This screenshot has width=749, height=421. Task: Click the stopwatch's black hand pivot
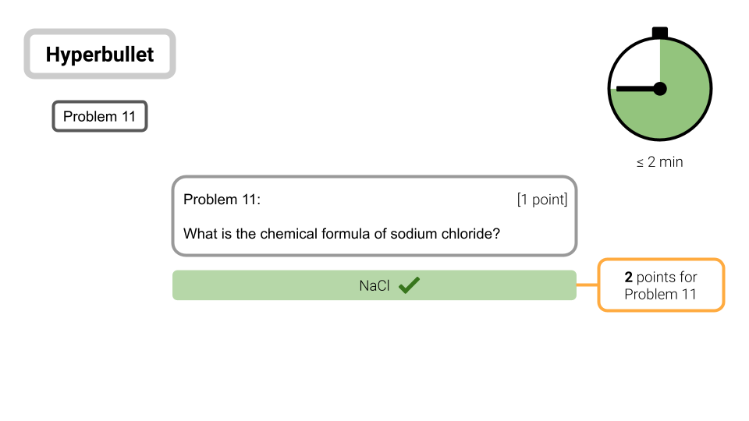pyautogui.click(x=660, y=89)
